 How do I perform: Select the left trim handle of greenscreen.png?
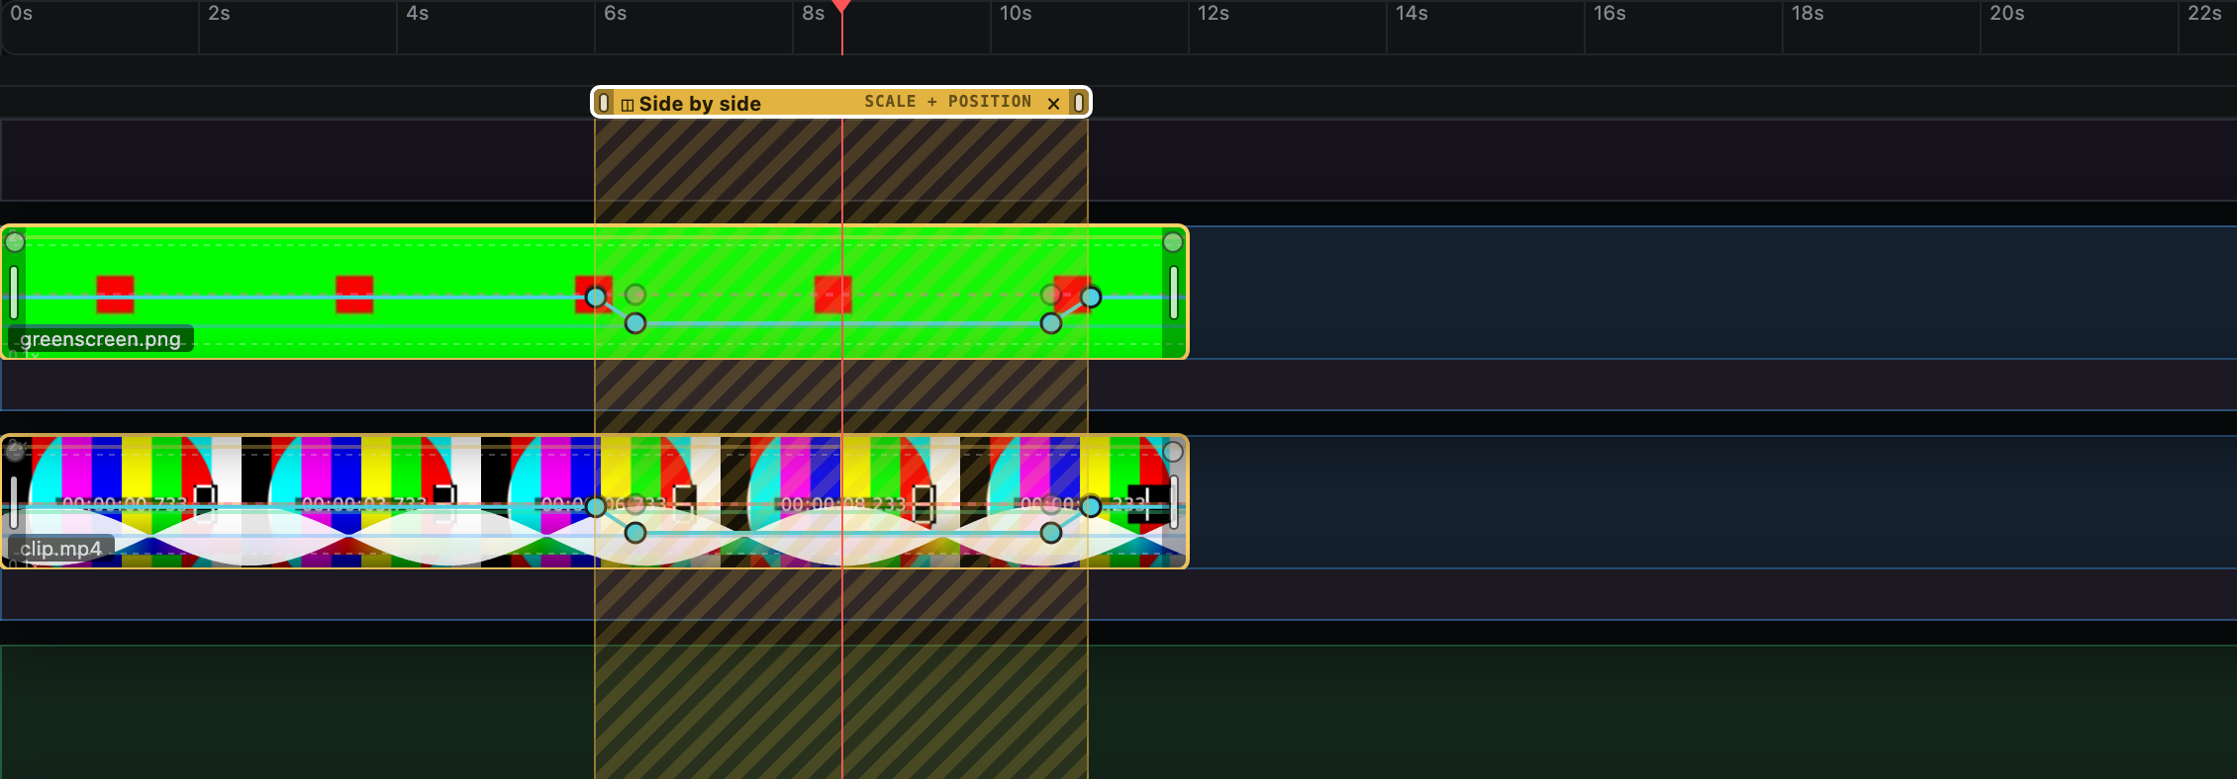point(14,293)
